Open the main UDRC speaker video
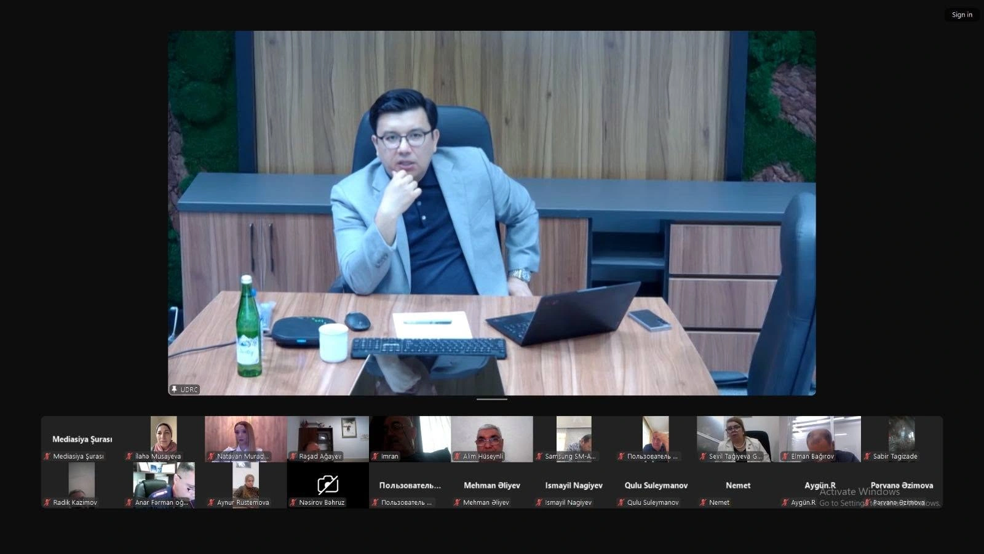 (492, 213)
